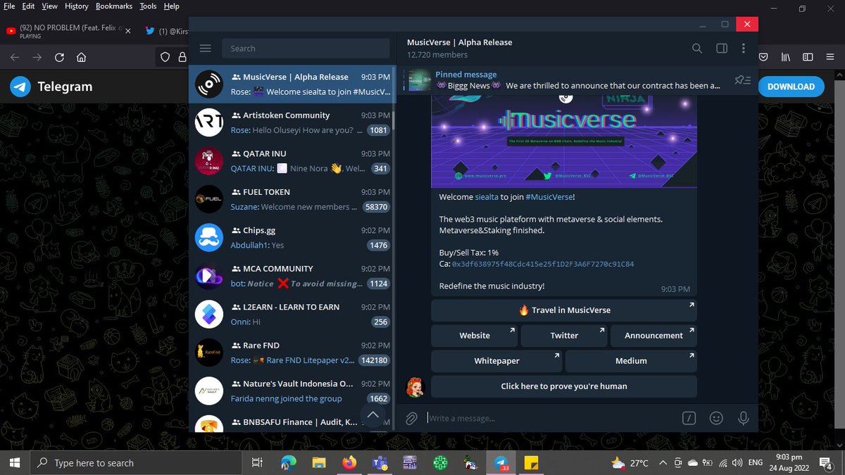This screenshot has width=845, height=475.
Task: Open the Website bot button
Action: (x=475, y=335)
